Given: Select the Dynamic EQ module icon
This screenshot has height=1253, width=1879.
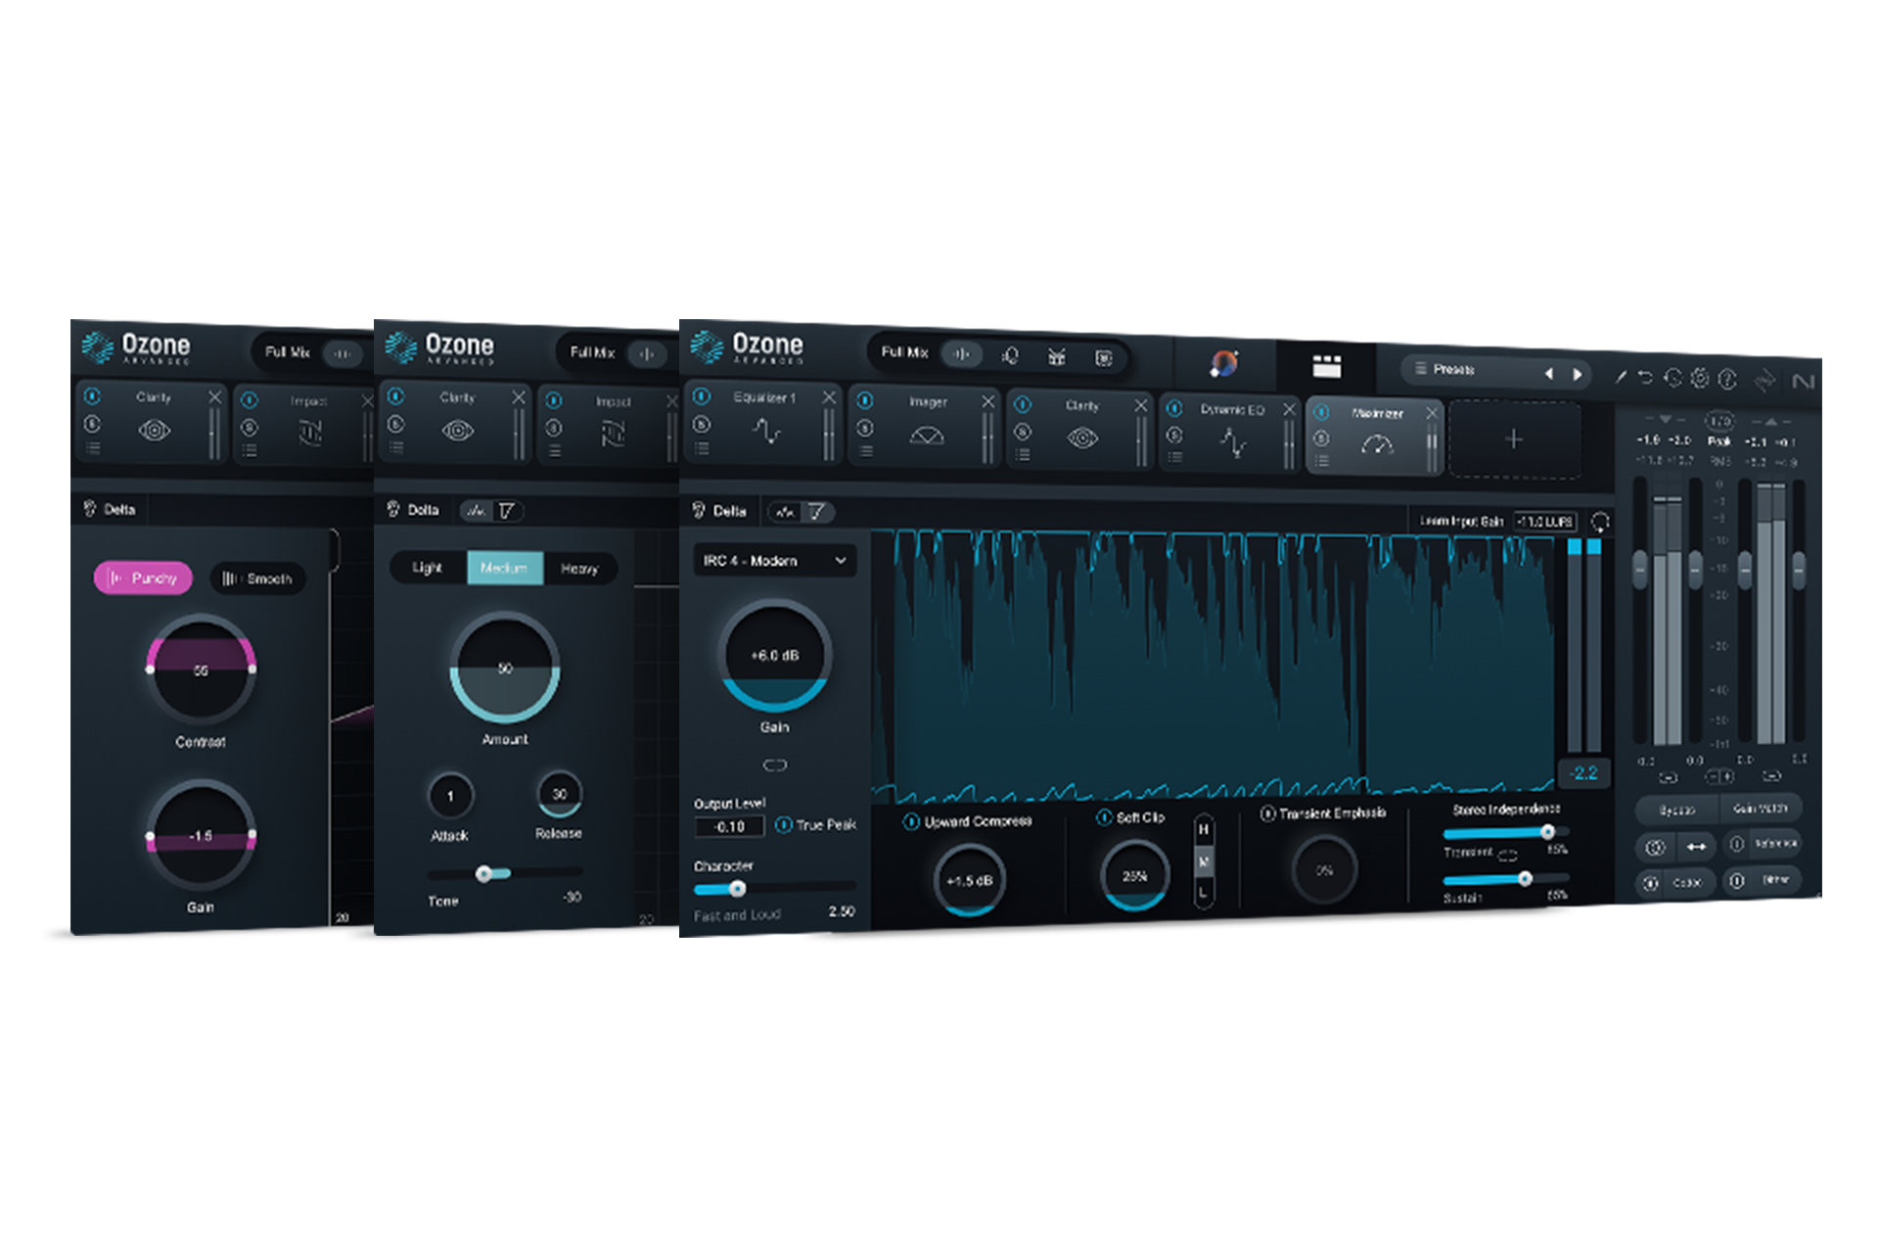Looking at the screenshot, I should coord(1233,443).
